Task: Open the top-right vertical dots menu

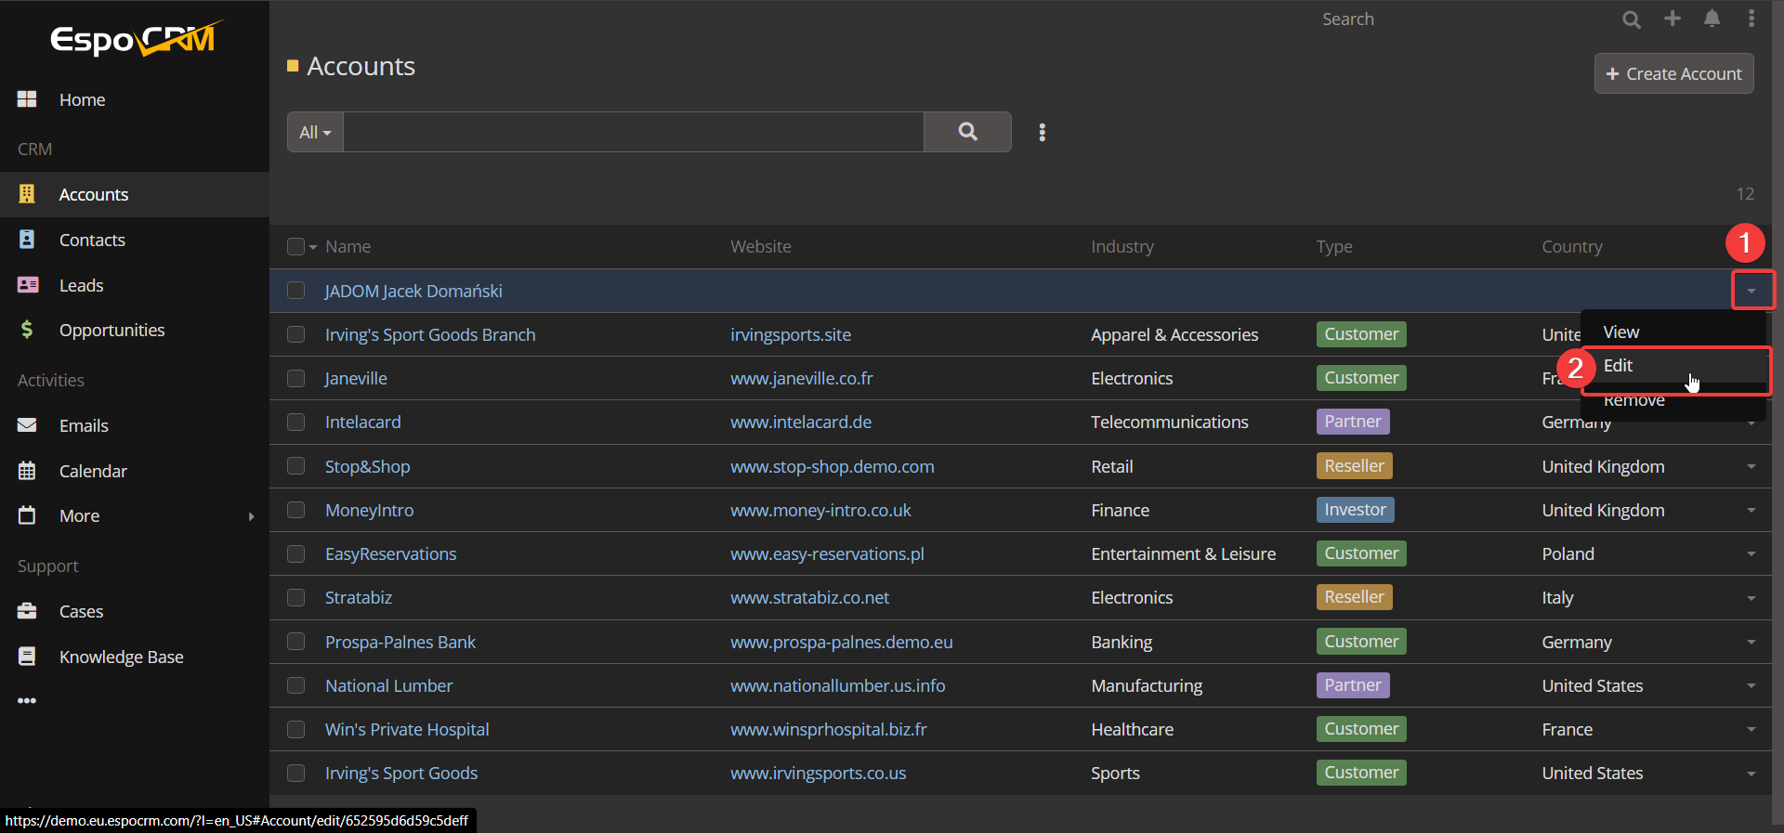Action: coord(1751,19)
